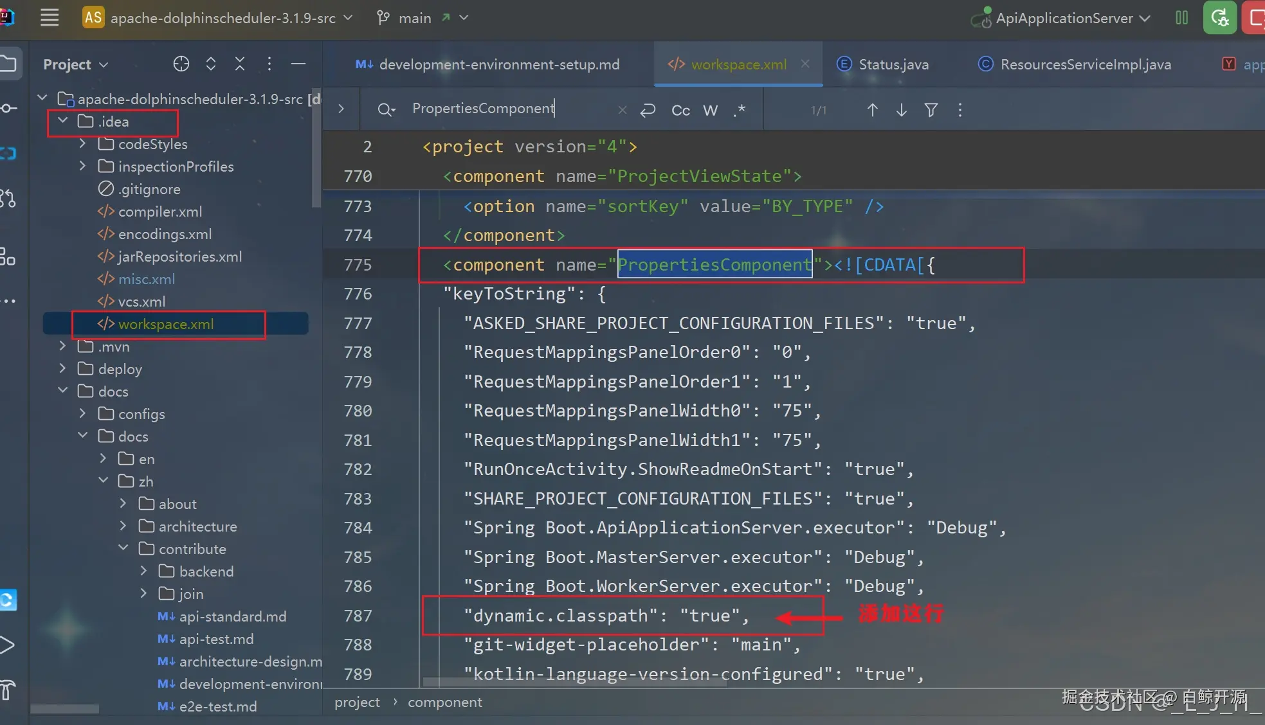The image size is (1265, 725).
Task: Click Expand All icon in Project panel
Action: [211, 64]
